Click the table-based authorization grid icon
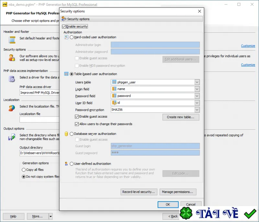 tap(66, 74)
